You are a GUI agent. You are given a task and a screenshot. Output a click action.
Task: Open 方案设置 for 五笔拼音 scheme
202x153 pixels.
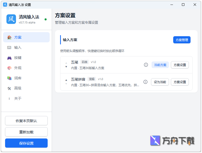180,82
